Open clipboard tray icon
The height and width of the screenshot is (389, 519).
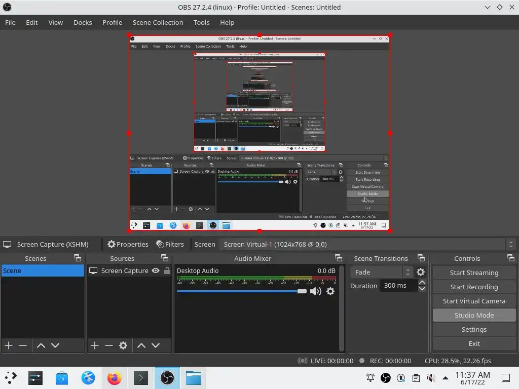click(416, 378)
